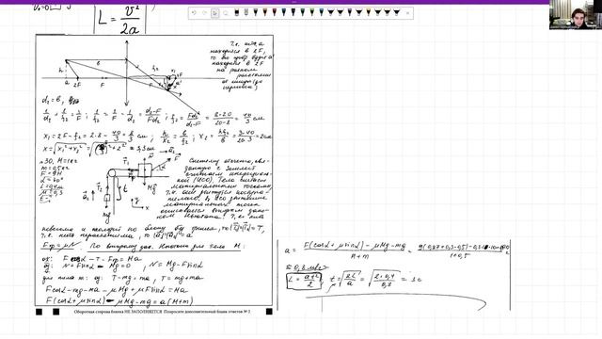Pick the dark green pen
This screenshot has height=339, width=602.
(303, 12)
